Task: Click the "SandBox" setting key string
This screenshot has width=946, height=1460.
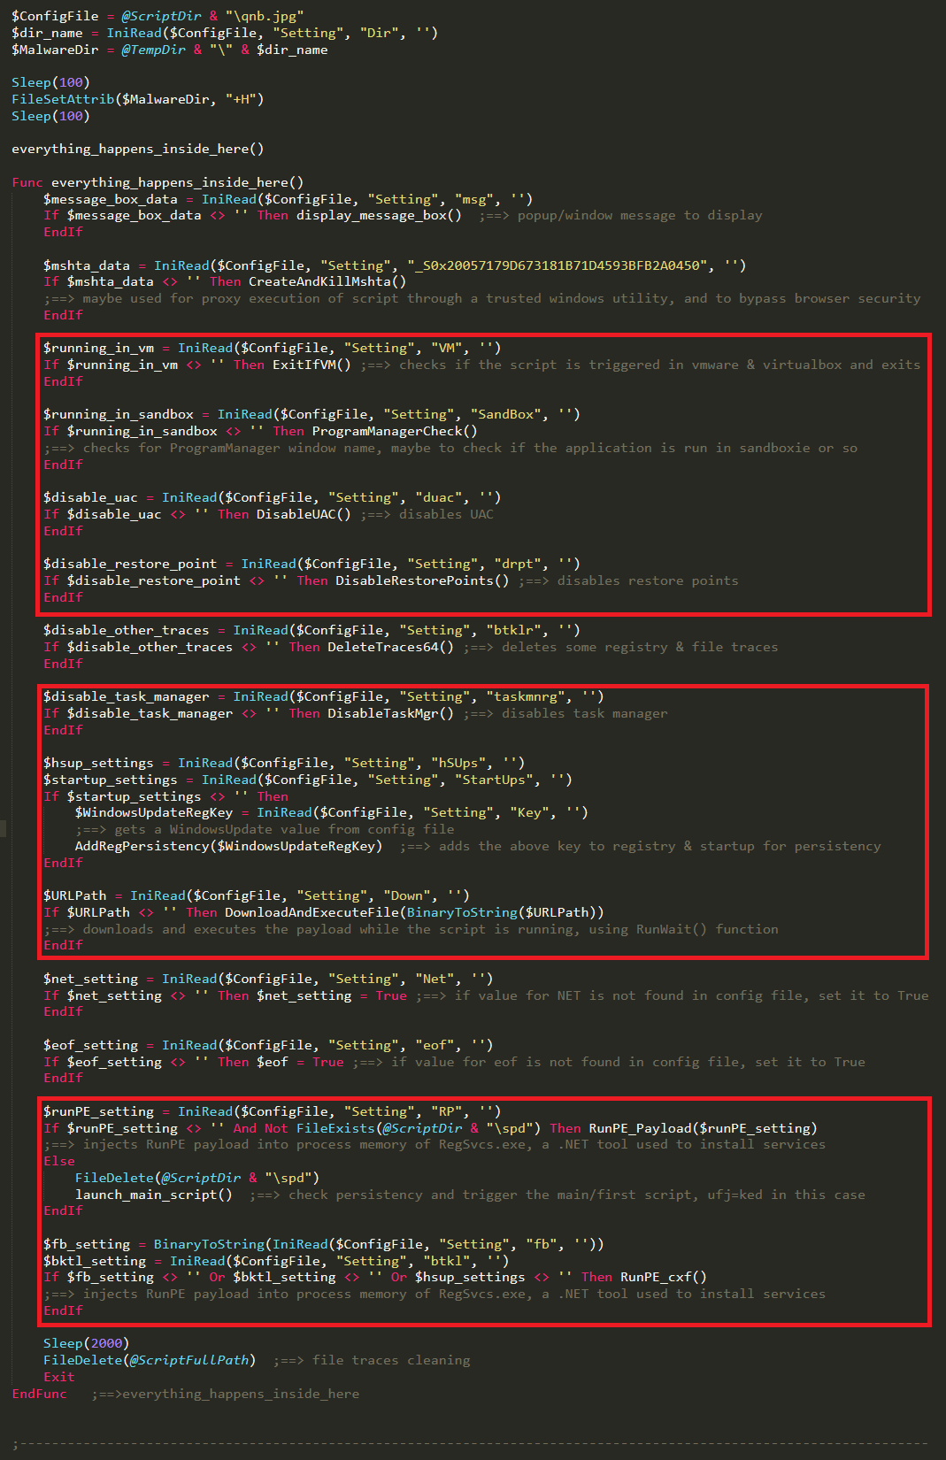Action: (506, 414)
